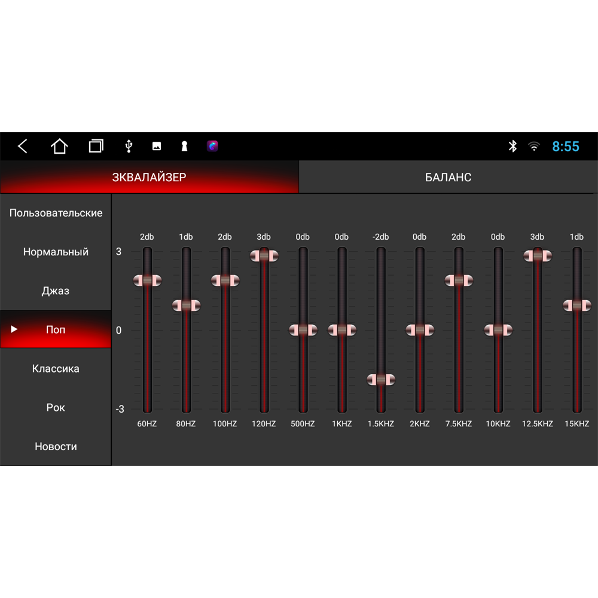Open the purple app notification icon

pos(212,146)
